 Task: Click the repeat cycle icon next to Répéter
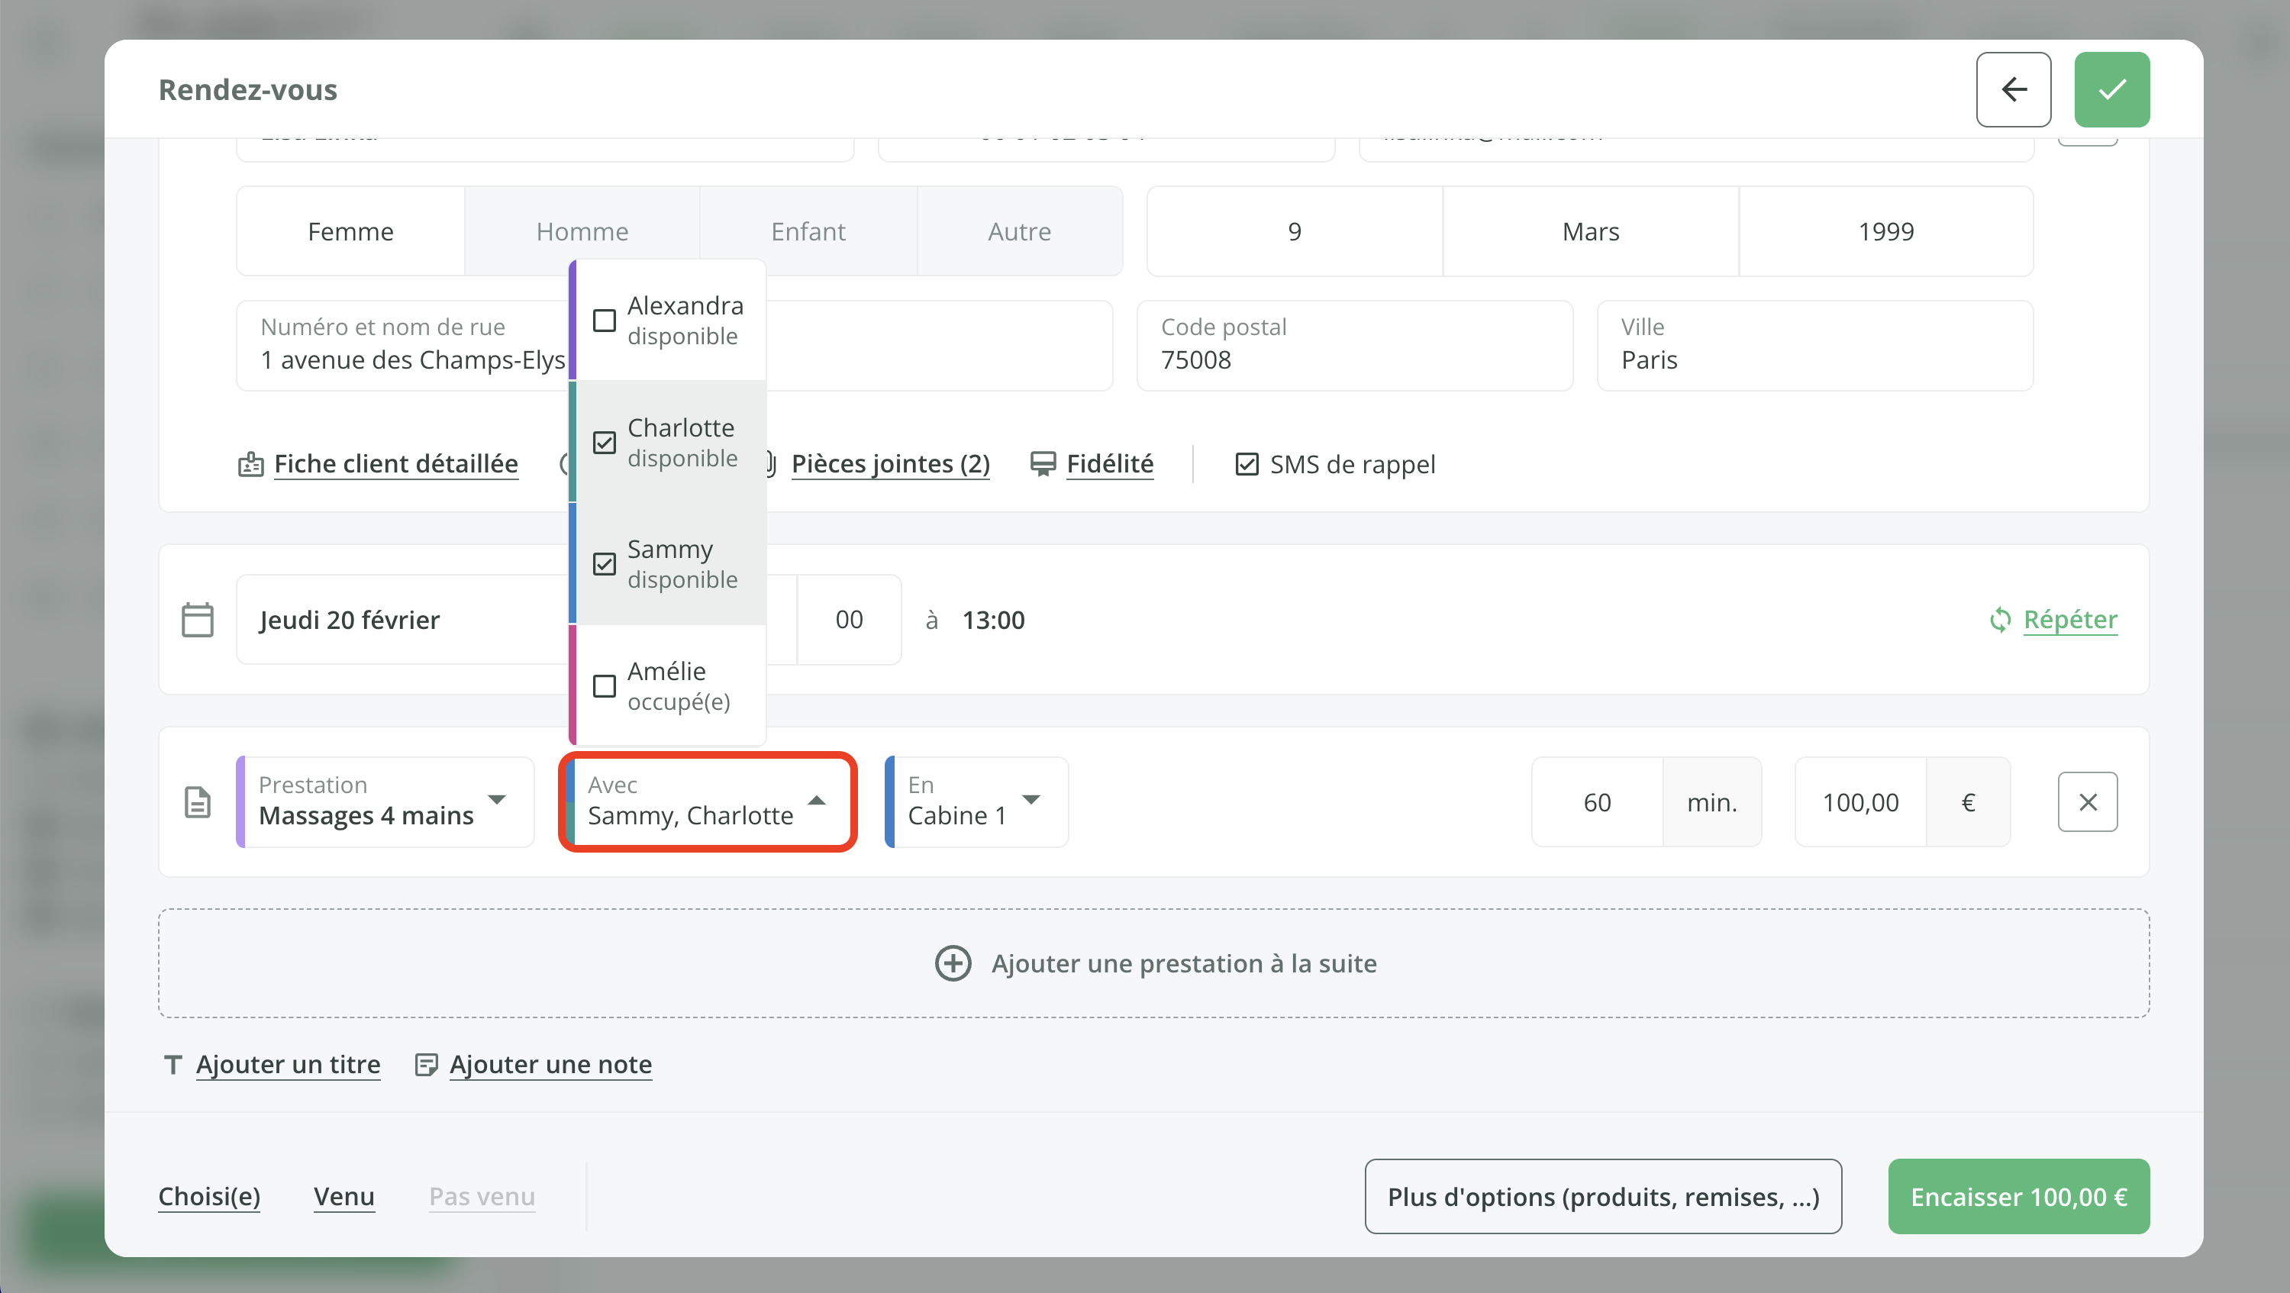point(1999,619)
